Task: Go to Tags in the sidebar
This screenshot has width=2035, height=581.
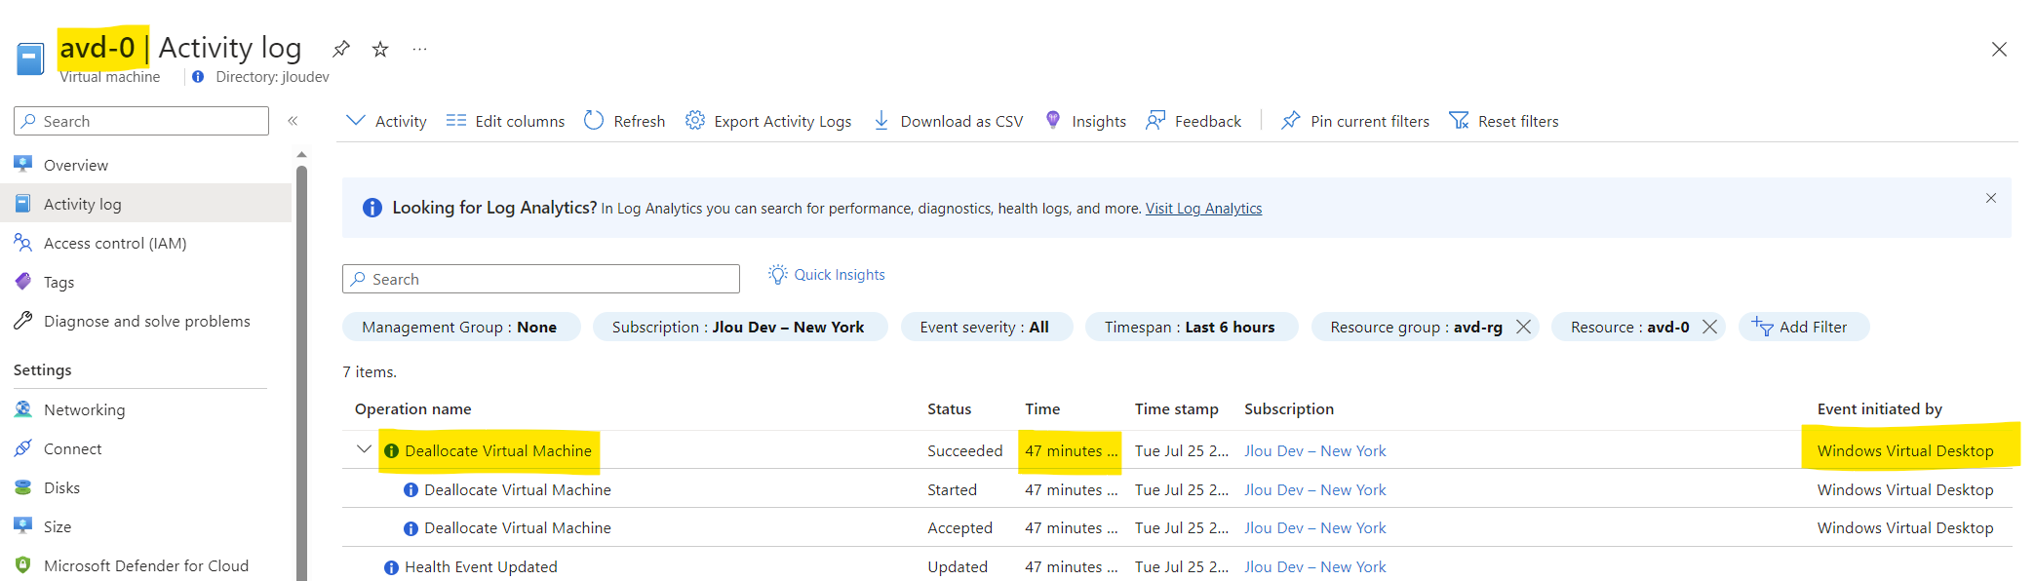Action: point(59,282)
